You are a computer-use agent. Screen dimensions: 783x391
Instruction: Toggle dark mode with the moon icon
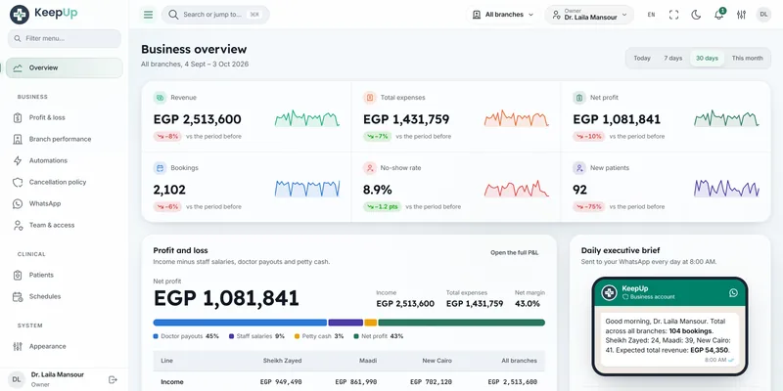[696, 15]
